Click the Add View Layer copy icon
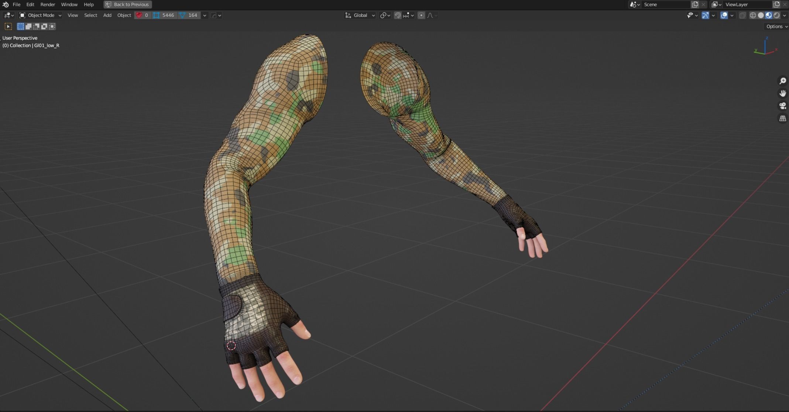The height and width of the screenshot is (412, 789). (x=776, y=4)
